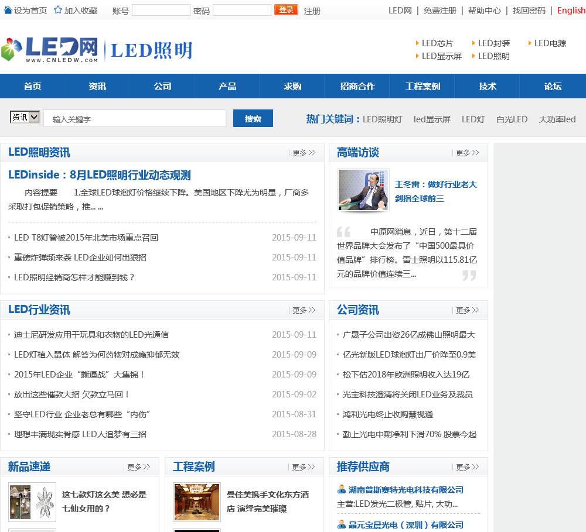
Task: Open the 工程案例 hotel thumbnail image
Action: [197, 502]
